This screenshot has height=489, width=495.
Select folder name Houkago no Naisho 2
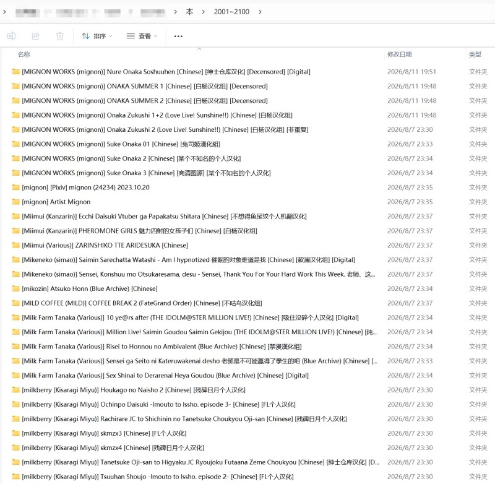[134, 390]
